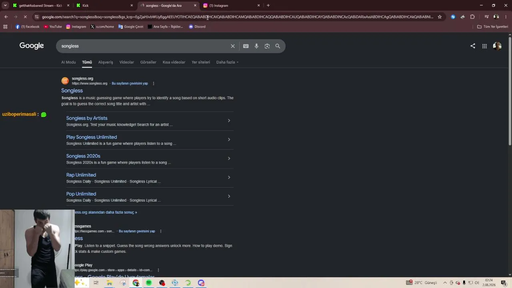Expand the Songless by Artists sitelink chevron
Viewport: 512px width, 288px height.
[229, 121]
